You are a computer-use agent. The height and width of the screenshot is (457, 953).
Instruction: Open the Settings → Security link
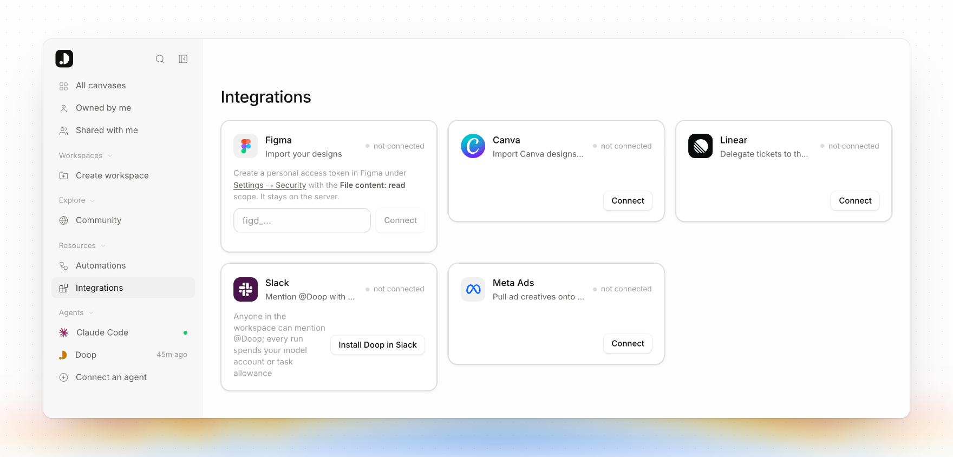pyautogui.click(x=270, y=185)
